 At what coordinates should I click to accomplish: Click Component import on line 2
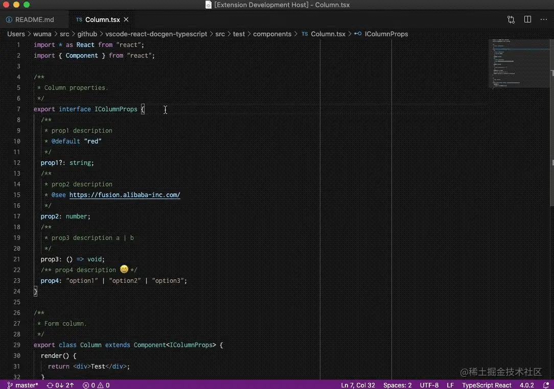(x=82, y=56)
